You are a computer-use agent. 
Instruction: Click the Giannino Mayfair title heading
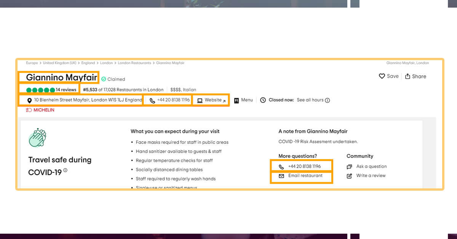click(62, 78)
